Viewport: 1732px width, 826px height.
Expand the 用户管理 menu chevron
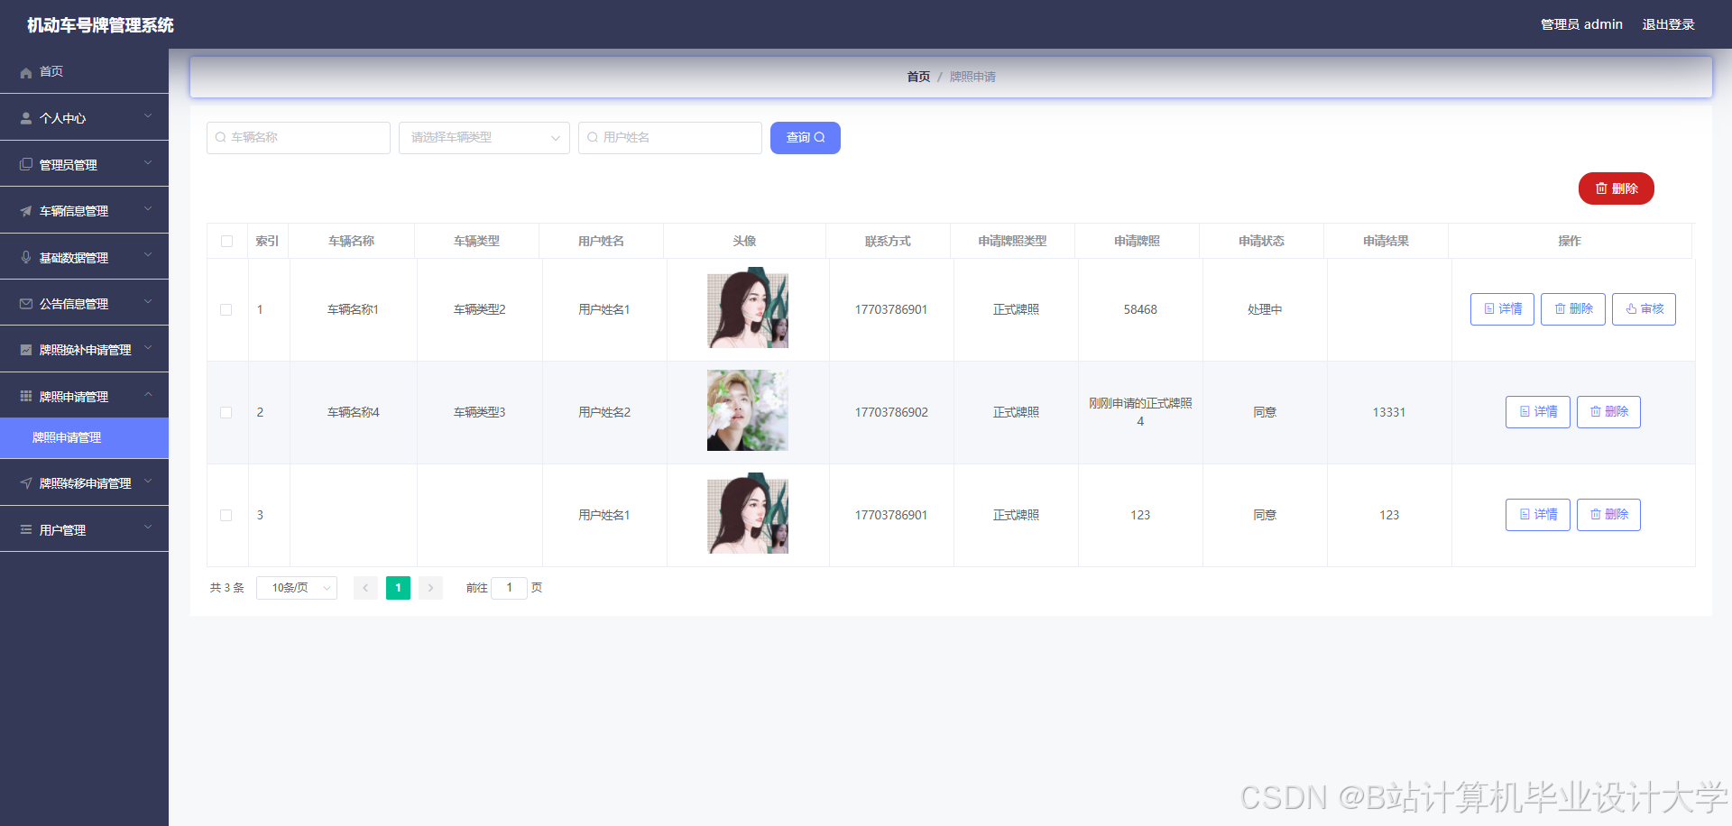click(148, 528)
